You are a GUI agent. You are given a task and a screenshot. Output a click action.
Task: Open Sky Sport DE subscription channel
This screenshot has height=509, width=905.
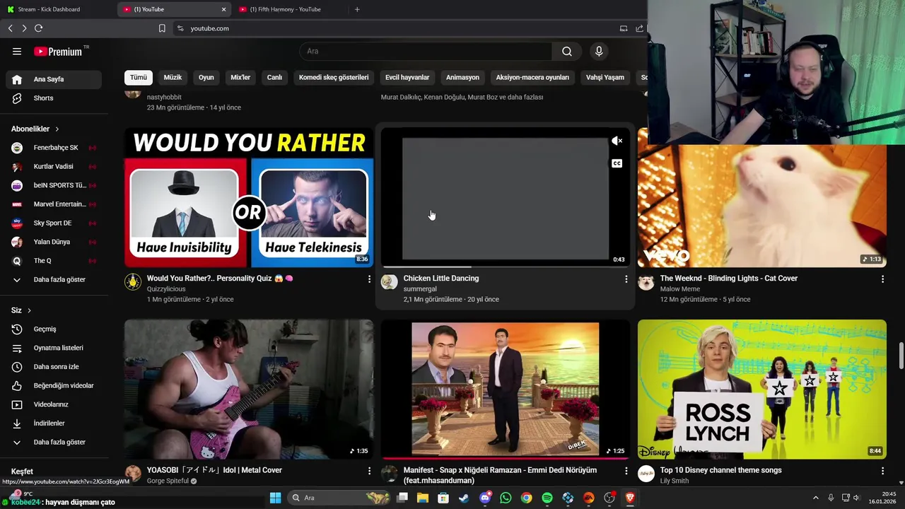(x=54, y=223)
